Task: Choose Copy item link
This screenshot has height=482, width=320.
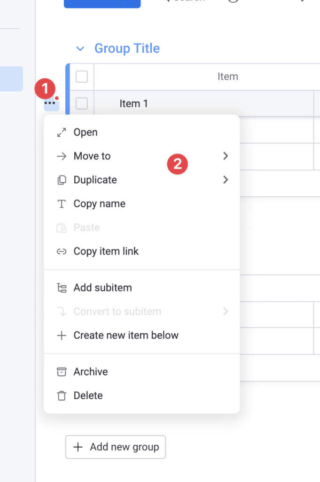Action: click(142, 251)
